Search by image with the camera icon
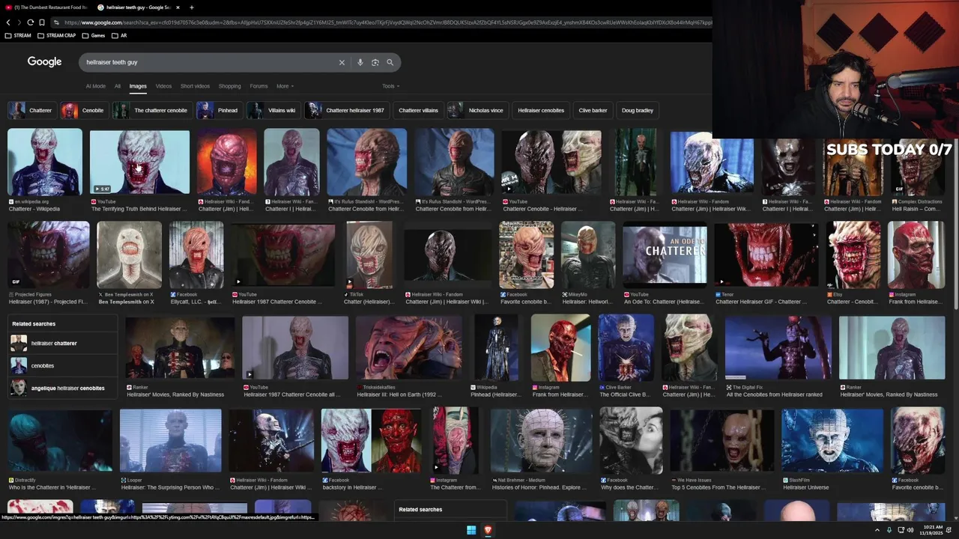 375,62
